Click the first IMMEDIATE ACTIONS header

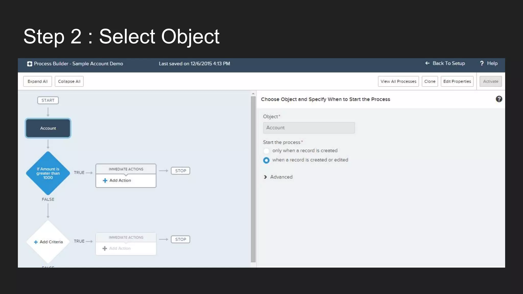(126, 169)
